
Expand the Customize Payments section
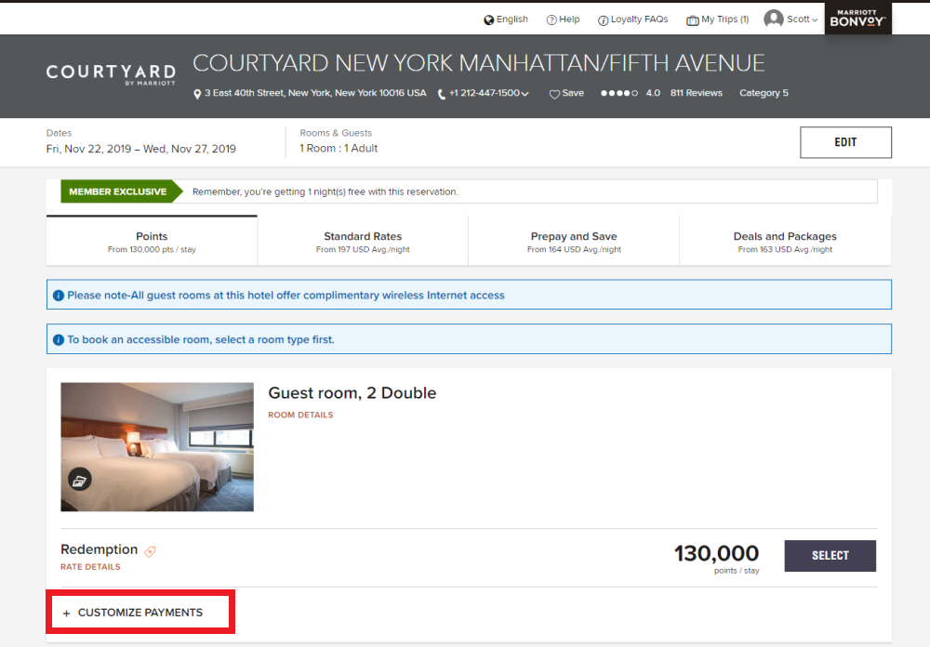(x=140, y=612)
